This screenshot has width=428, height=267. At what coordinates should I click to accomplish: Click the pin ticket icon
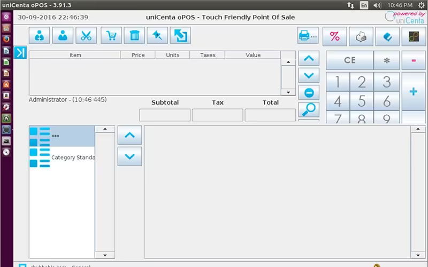[157, 35]
